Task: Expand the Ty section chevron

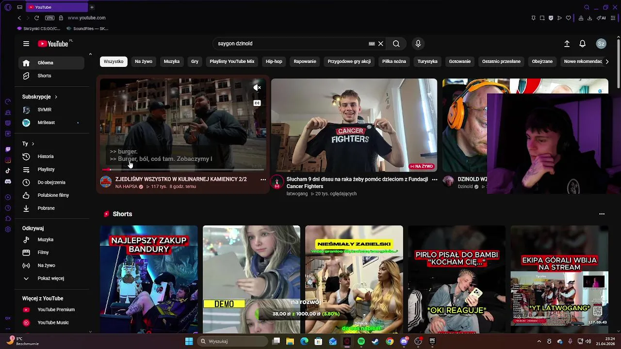Action: click(33, 144)
